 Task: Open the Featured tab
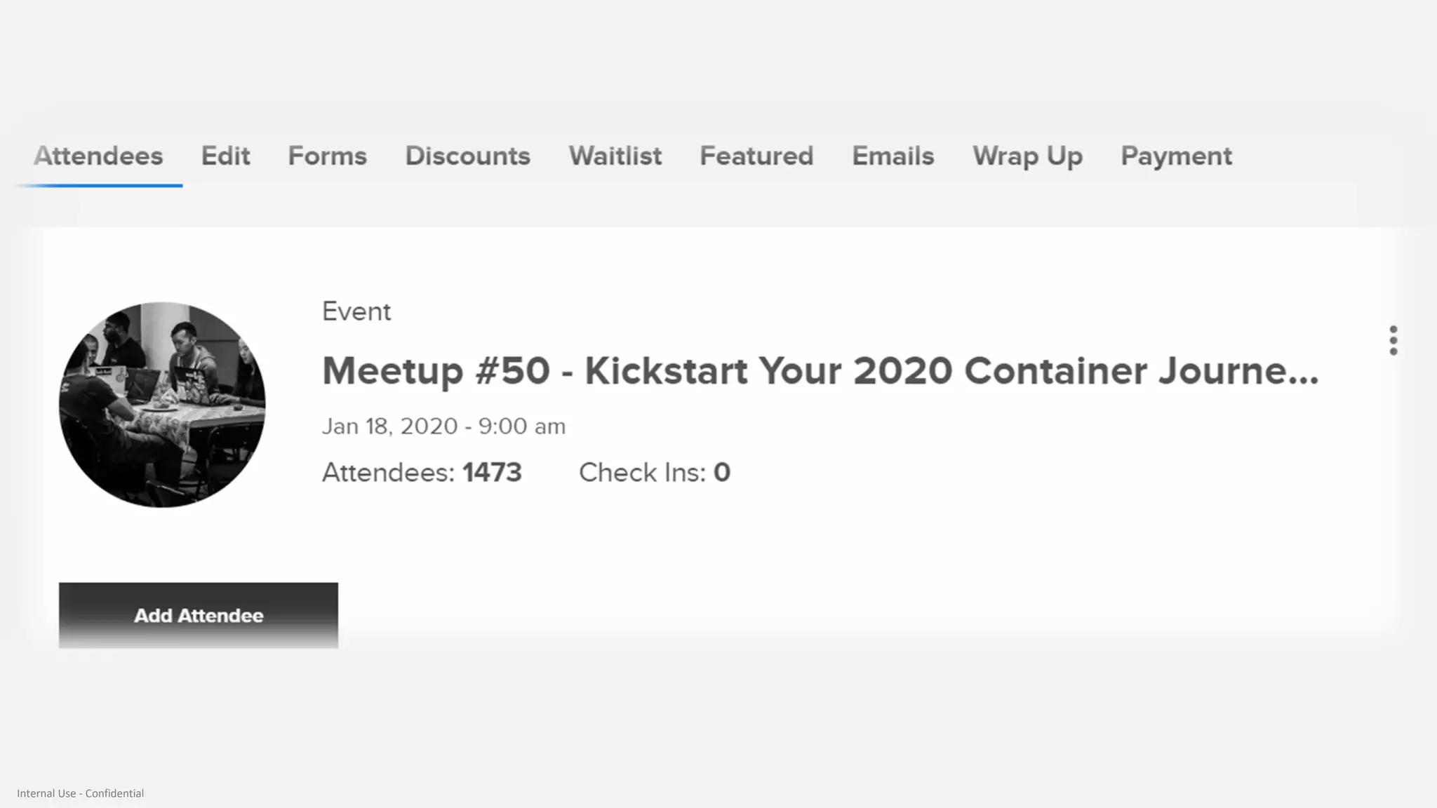tap(756, 156)
